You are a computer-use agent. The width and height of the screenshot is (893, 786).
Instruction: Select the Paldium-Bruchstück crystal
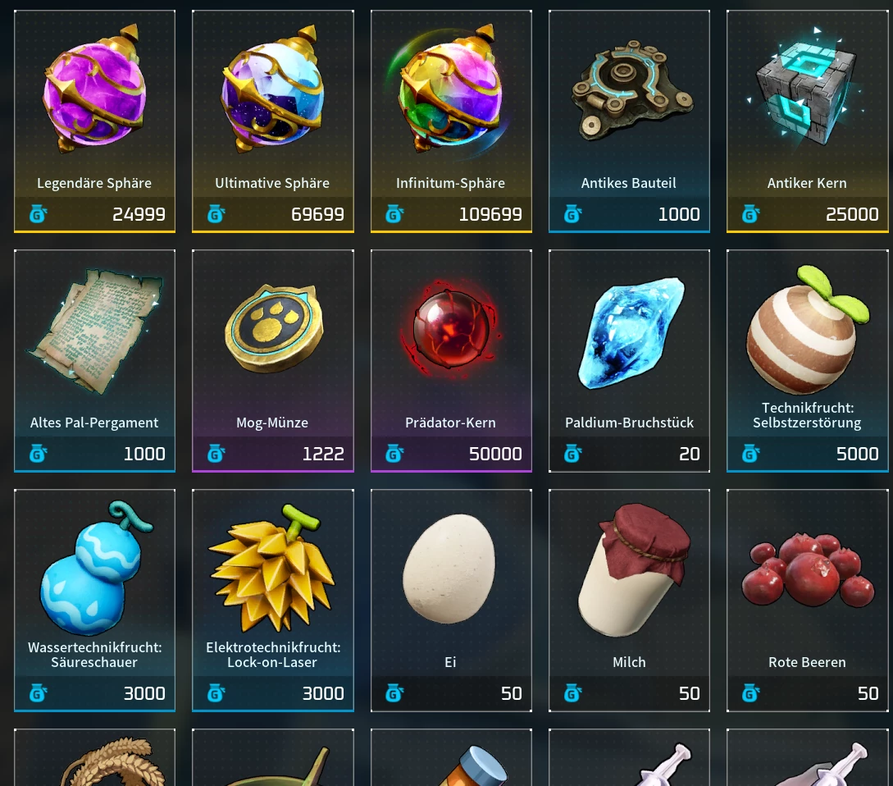click(x=631, y=333)
